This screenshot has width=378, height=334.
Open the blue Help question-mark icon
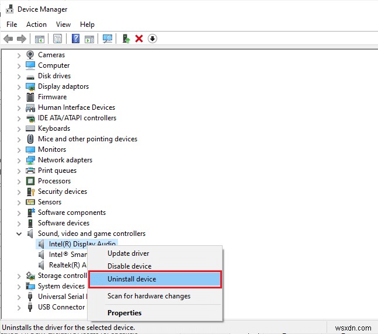tap(76, 39)
